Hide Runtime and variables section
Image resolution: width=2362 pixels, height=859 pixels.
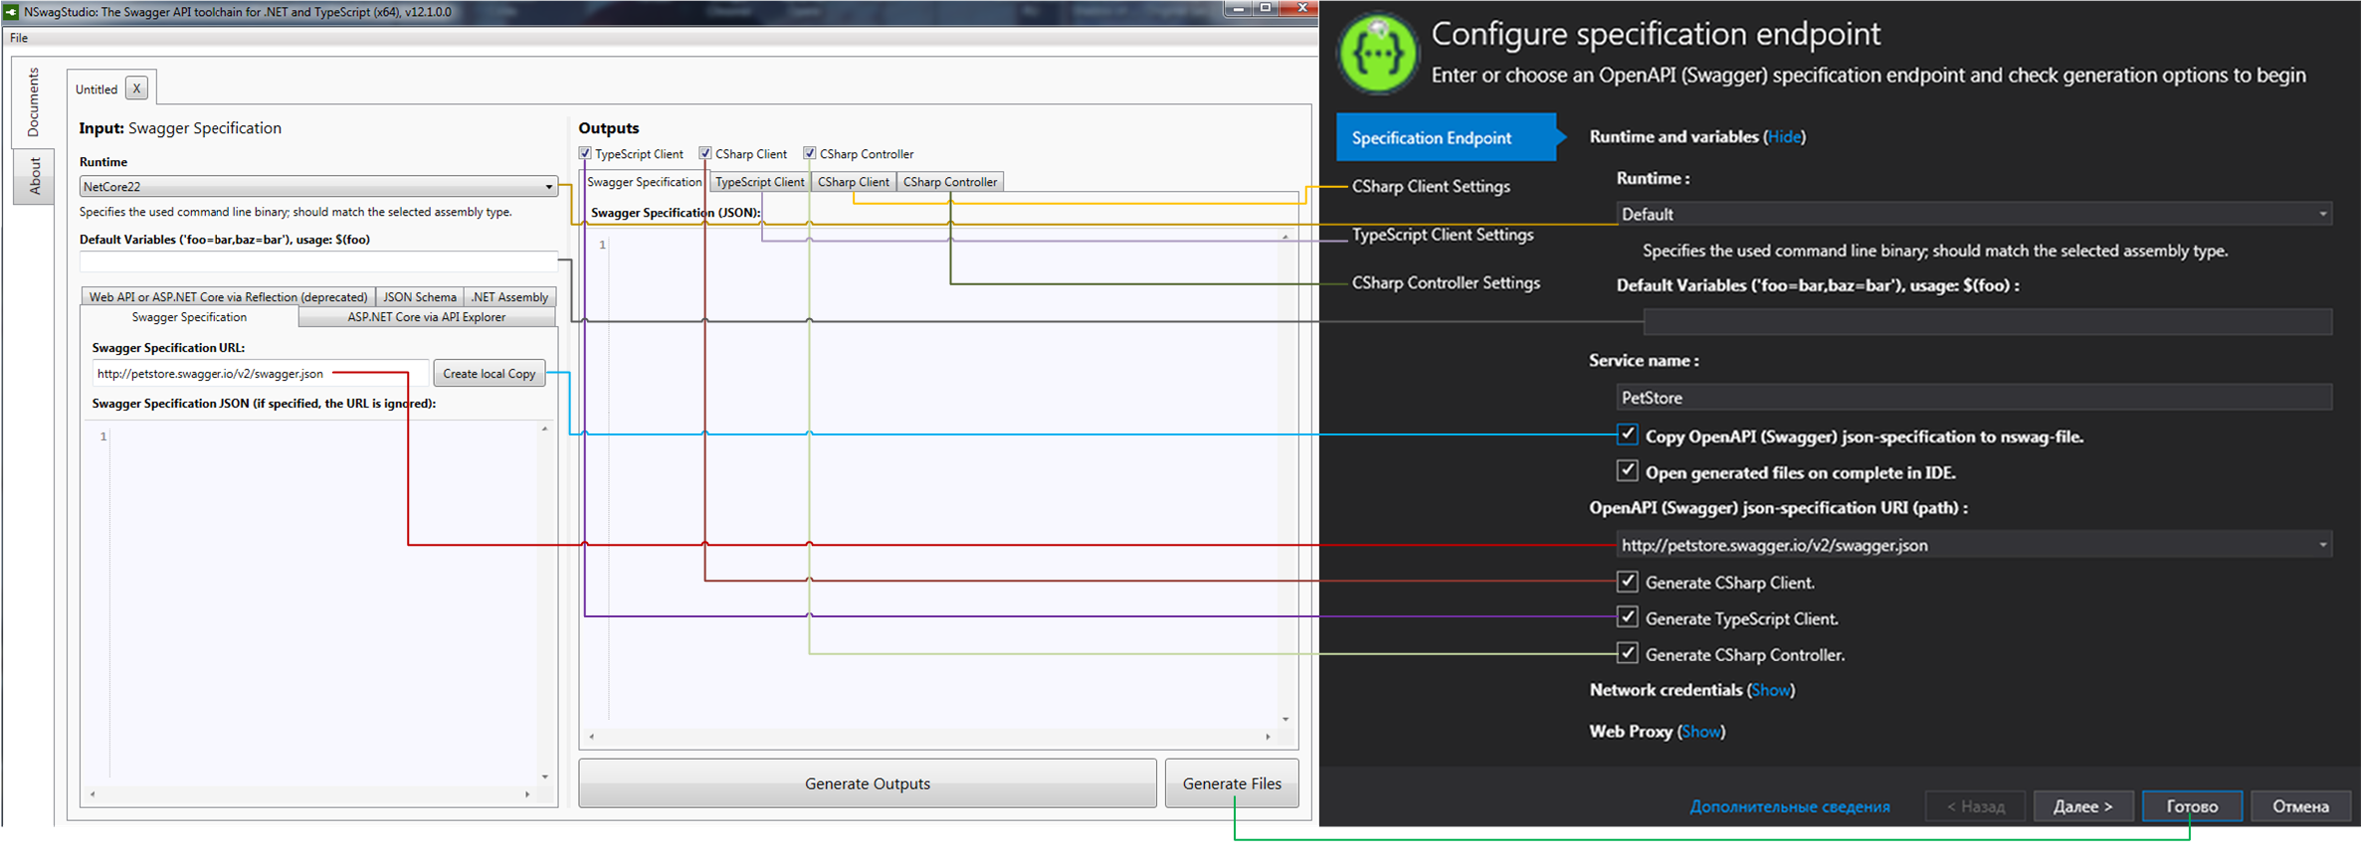pos(1784,137)
